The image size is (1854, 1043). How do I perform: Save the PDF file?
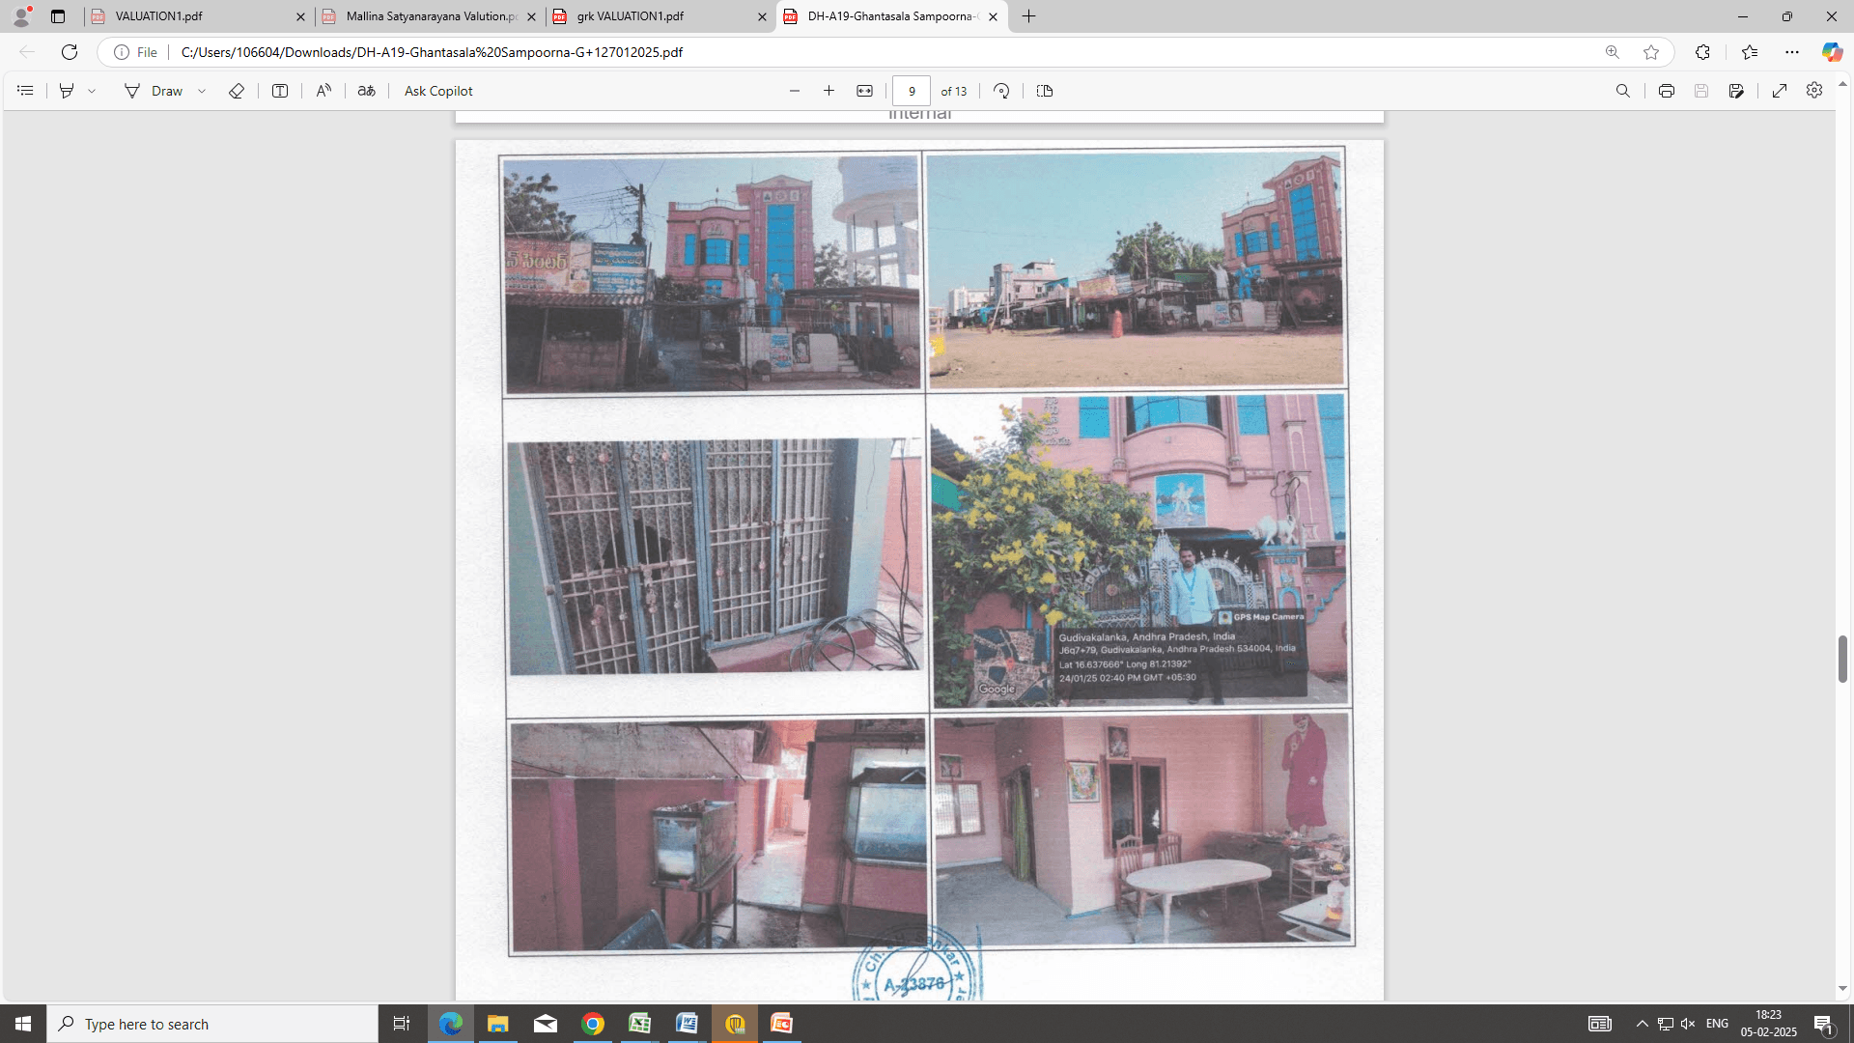(1701, 91)
